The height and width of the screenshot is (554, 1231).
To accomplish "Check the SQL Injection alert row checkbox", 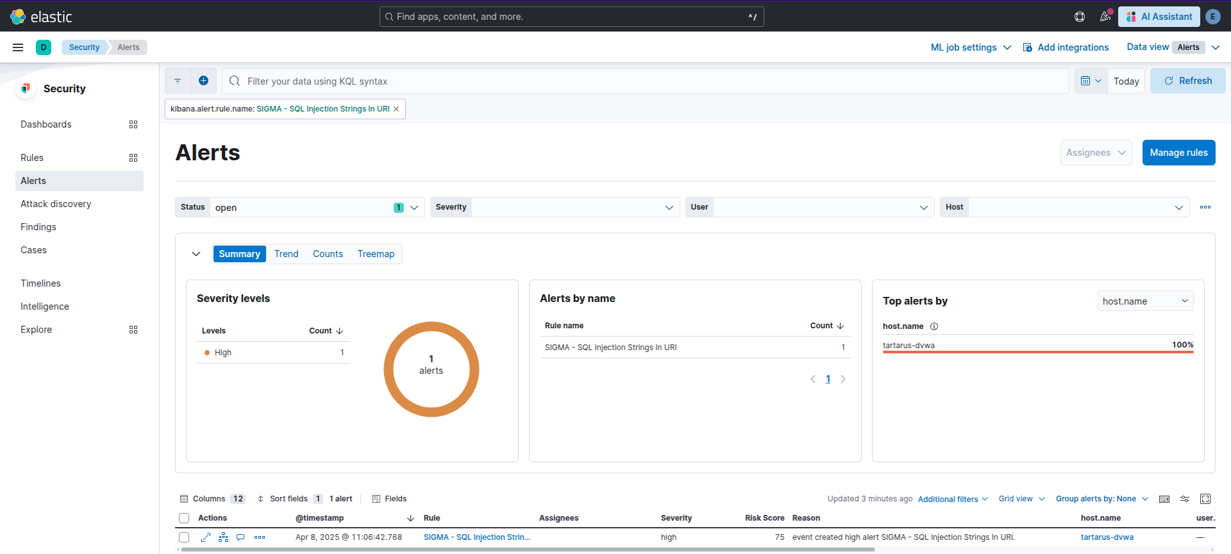I will pos(185,537).
